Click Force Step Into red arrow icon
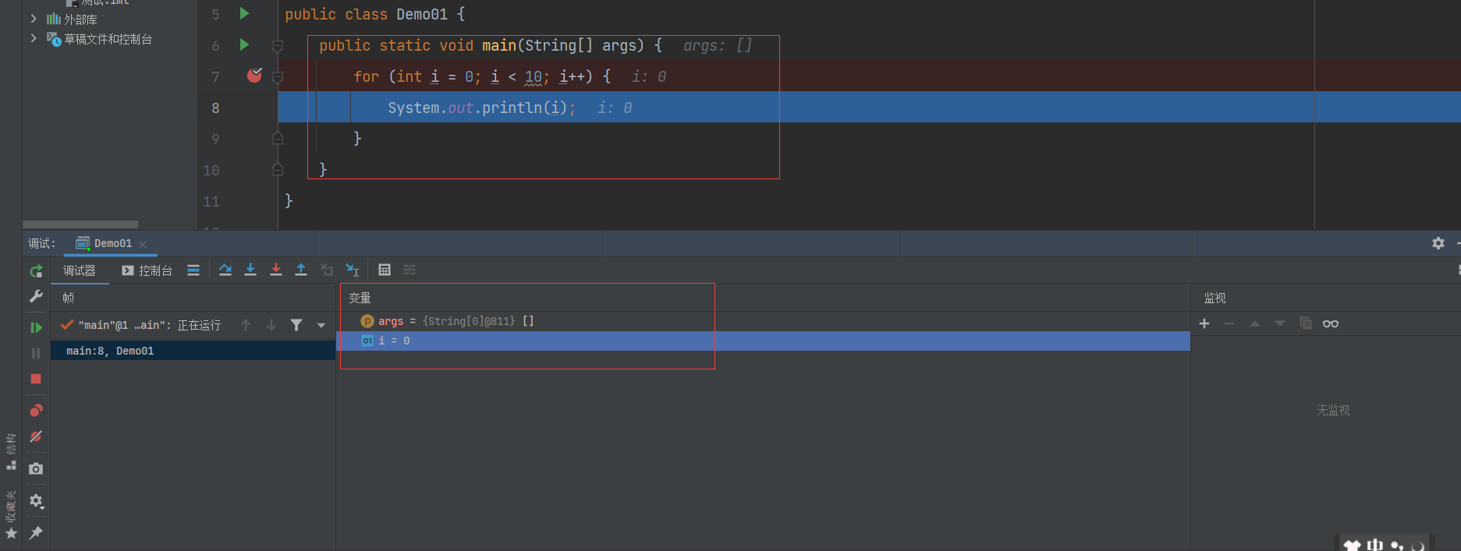Viewport: 1461px width, 551px height. [276, 270]
